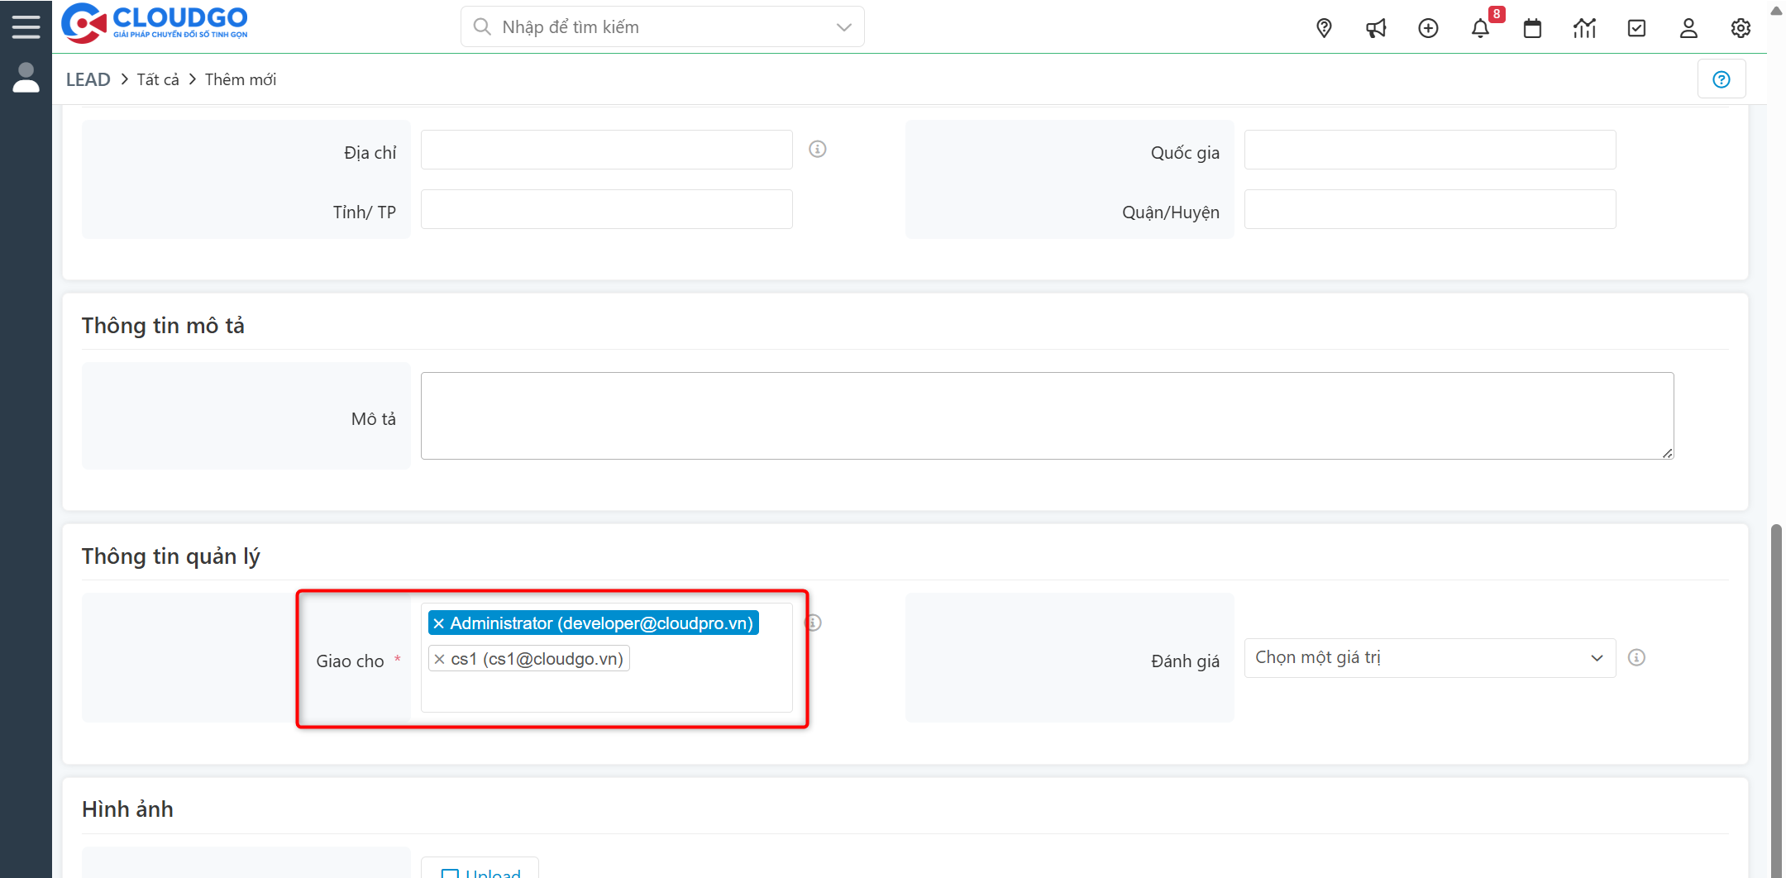This screenshot has height=878, width=1786.
Task: Click the Mô tả text area
Action: [1047, 416]
